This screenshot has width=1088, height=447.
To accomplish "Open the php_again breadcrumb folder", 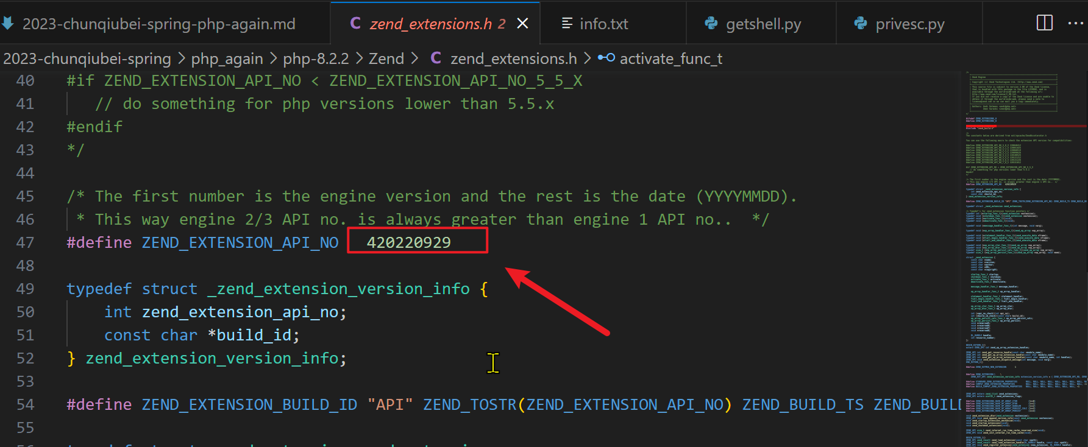I will coord(227,59).
